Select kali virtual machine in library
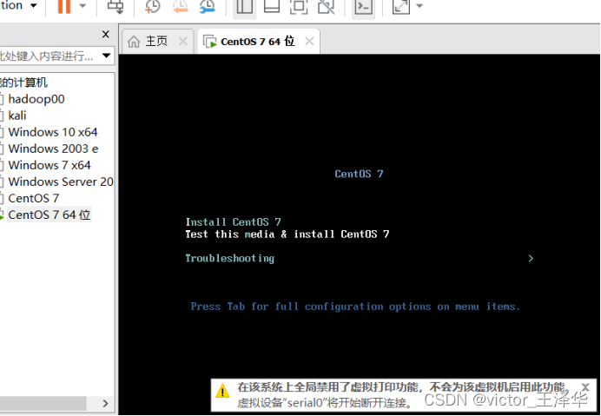 pos(17,116)
